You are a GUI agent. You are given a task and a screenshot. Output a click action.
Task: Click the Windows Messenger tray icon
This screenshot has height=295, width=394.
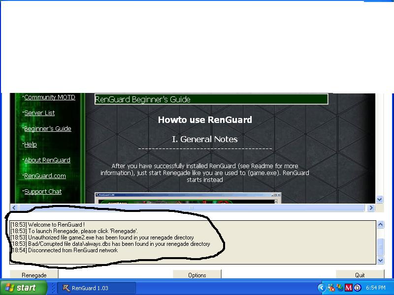coord(340,288)
